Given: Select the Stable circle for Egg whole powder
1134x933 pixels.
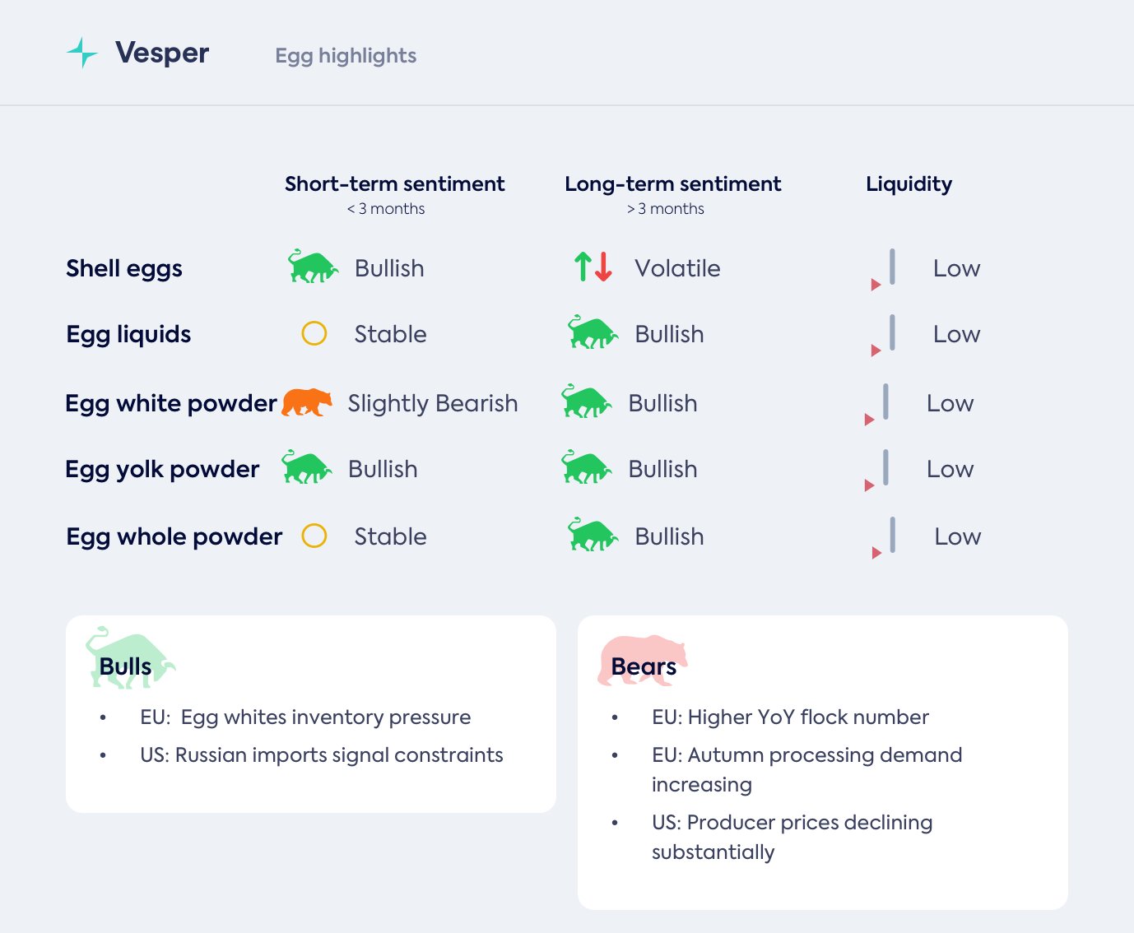Looking at the screenshot, I should click(x=314, y=536).
